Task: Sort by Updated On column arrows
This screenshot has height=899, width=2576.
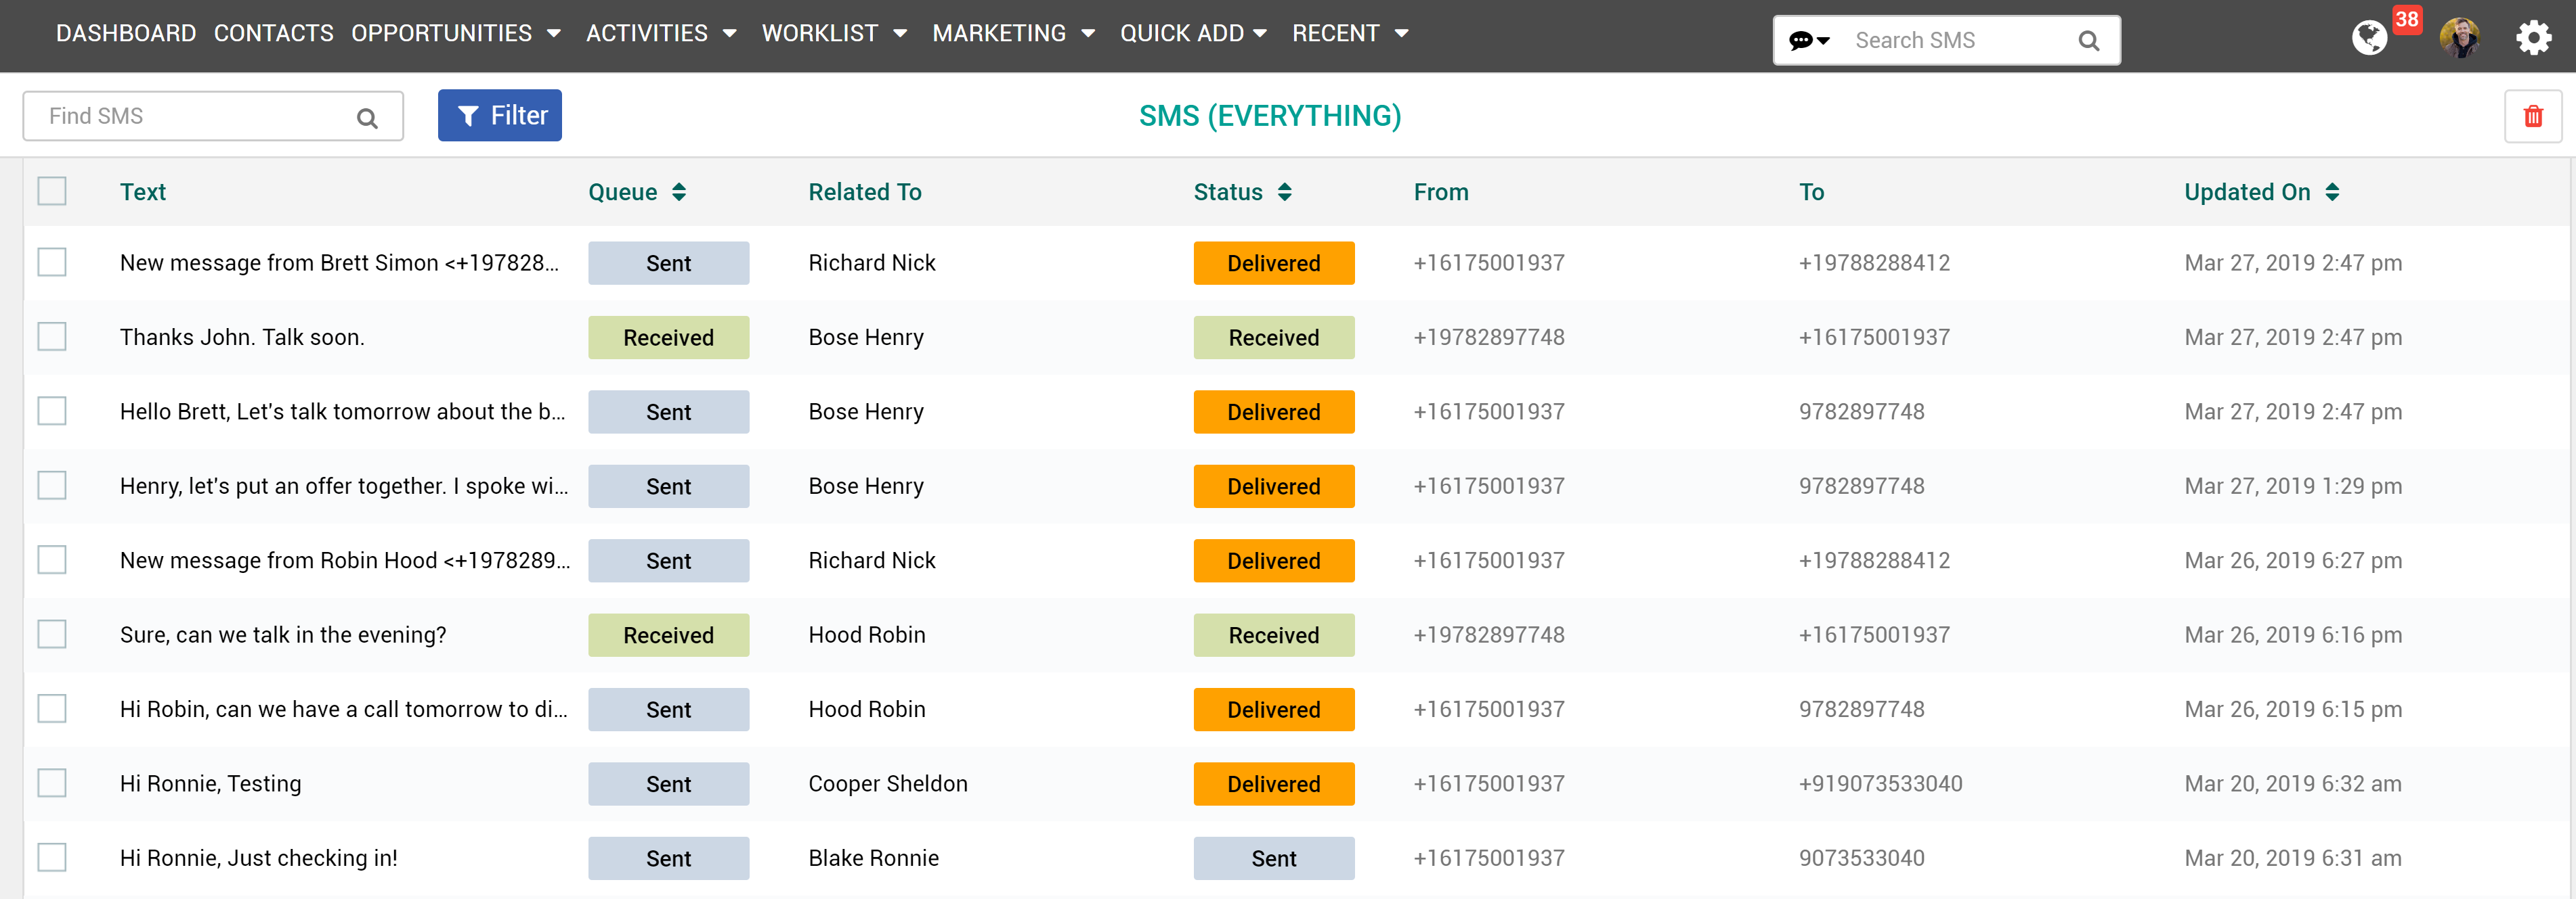Action: coord(2332,192)
